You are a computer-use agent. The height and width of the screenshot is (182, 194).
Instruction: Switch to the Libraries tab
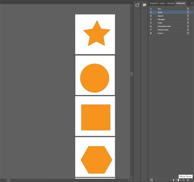click(x=171, y=3)
